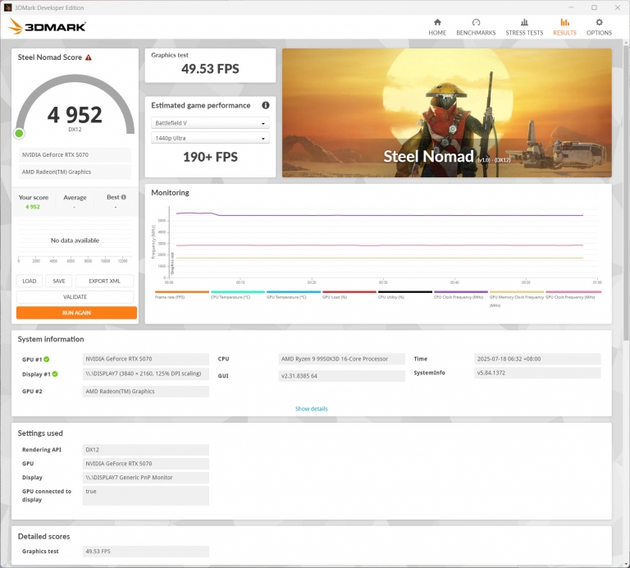Click the NVIDIA GeForce RTX 5070 field next to GPU #1
This screenshot has height=568, width=630.
[145, 359]
